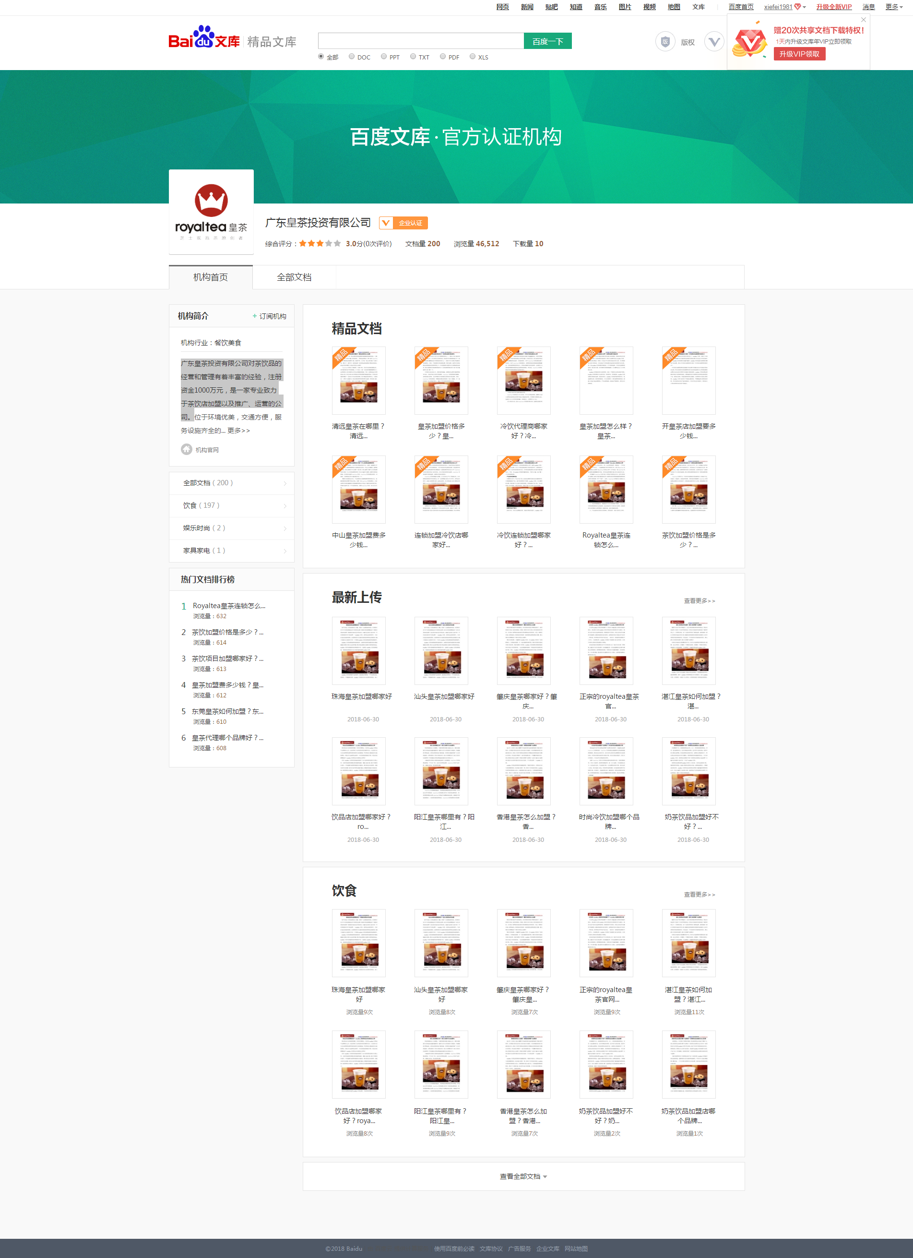Open 新闻 in top navigation
913x1258 pixels.
point(527,7)
